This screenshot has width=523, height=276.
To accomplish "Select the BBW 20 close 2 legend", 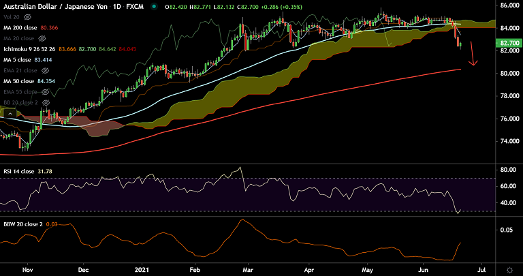I will [x=23, y=224].
